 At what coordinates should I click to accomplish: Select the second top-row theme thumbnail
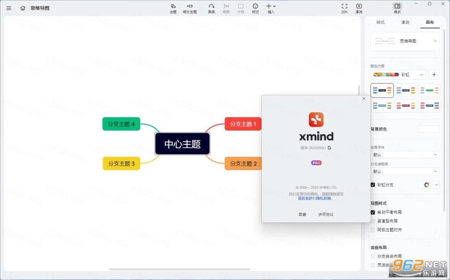click(x=406, y=91)
